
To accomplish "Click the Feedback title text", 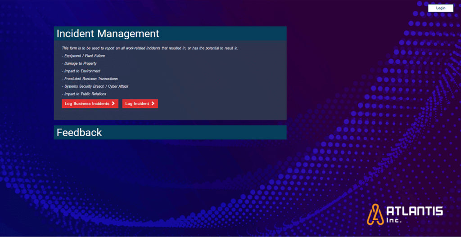I will coord(79,133).
